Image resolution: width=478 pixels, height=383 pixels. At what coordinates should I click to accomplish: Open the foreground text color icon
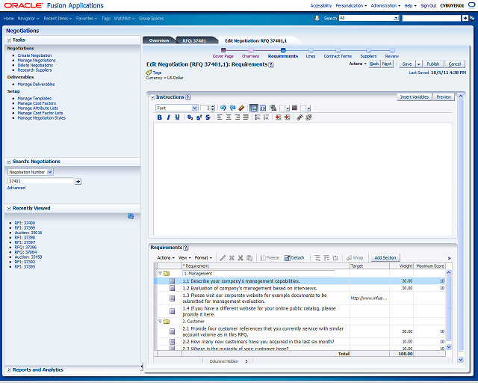pyautogui.click(x=273, y=108)
